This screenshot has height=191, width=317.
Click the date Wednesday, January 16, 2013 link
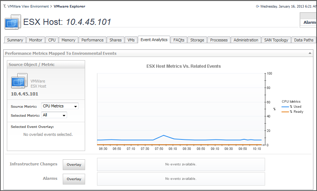coord(289,6)
